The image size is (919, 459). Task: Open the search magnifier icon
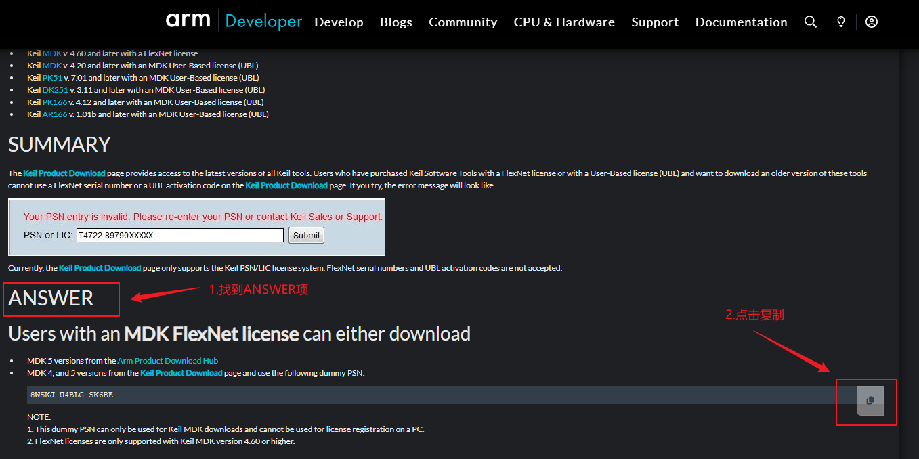click(810, 22)
